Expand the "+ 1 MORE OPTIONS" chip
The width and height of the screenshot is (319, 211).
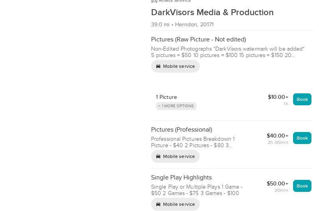(176, 106)
